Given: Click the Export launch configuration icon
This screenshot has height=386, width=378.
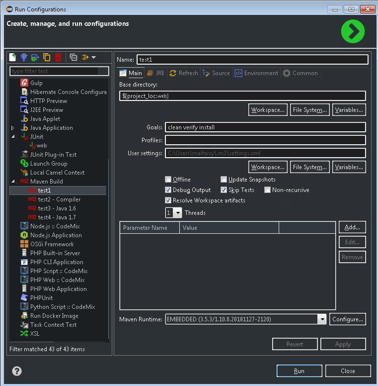Looking at the screenshot, I should (35, 57).
